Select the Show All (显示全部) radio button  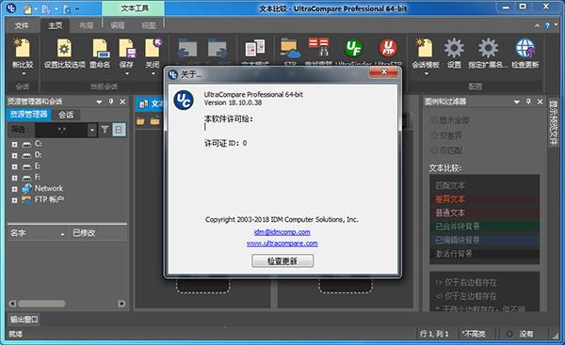(434, 120)
